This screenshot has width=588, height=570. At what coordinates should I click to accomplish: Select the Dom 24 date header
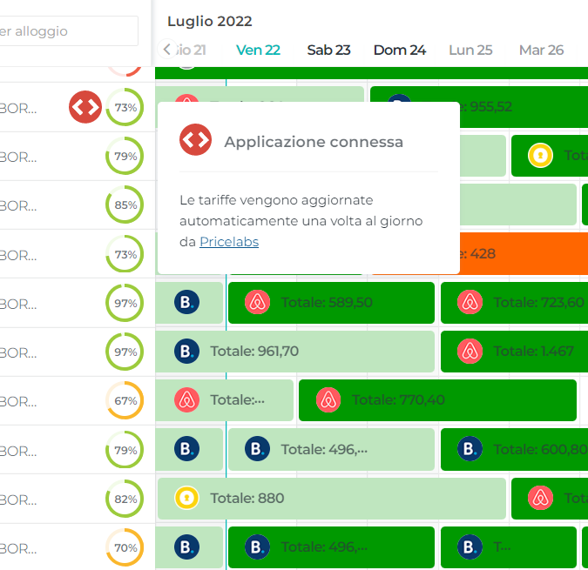(399, 50)
